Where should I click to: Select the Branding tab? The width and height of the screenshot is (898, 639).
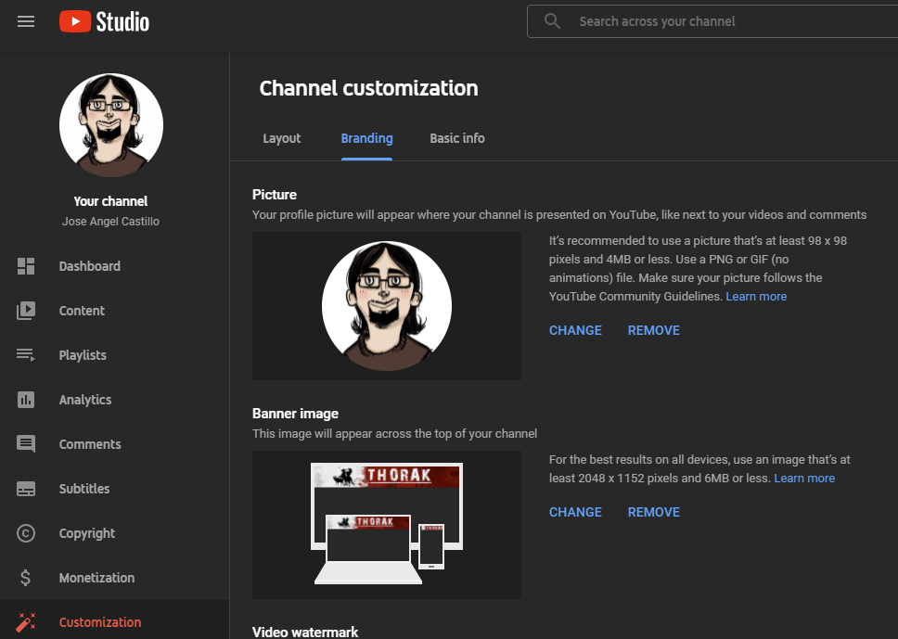point(366,138)
